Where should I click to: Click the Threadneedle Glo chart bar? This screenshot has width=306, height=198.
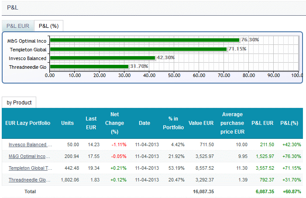[x=89, y=67]
